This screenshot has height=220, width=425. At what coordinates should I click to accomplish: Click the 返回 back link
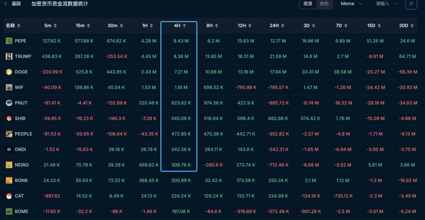(x=16, y=4)
